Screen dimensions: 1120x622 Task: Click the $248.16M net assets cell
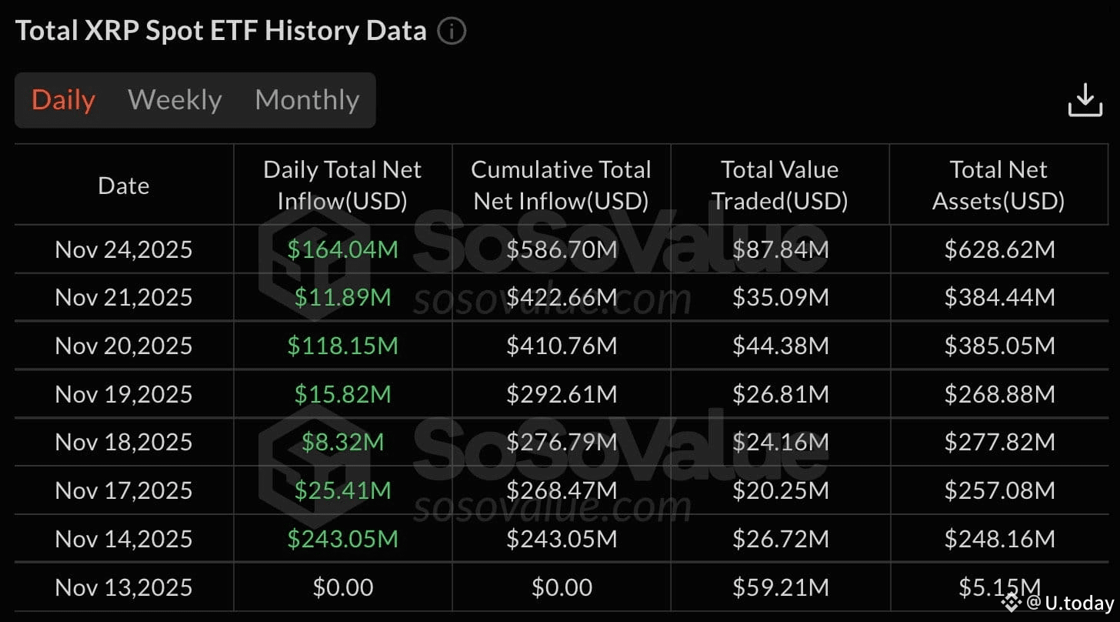pyautogui.click(x=999, y=538)
